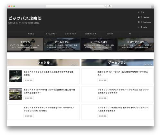Open the YouTube text link in header
Image resolution: width=161 pixels, height=136 pixels.
click(x=146, y=17)
